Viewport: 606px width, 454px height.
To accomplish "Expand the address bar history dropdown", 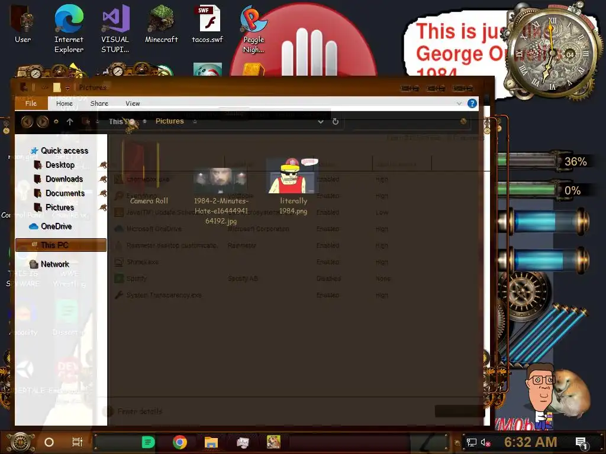I will [x=320, y=122].
